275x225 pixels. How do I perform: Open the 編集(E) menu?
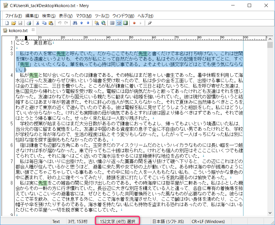click(32, 16)
